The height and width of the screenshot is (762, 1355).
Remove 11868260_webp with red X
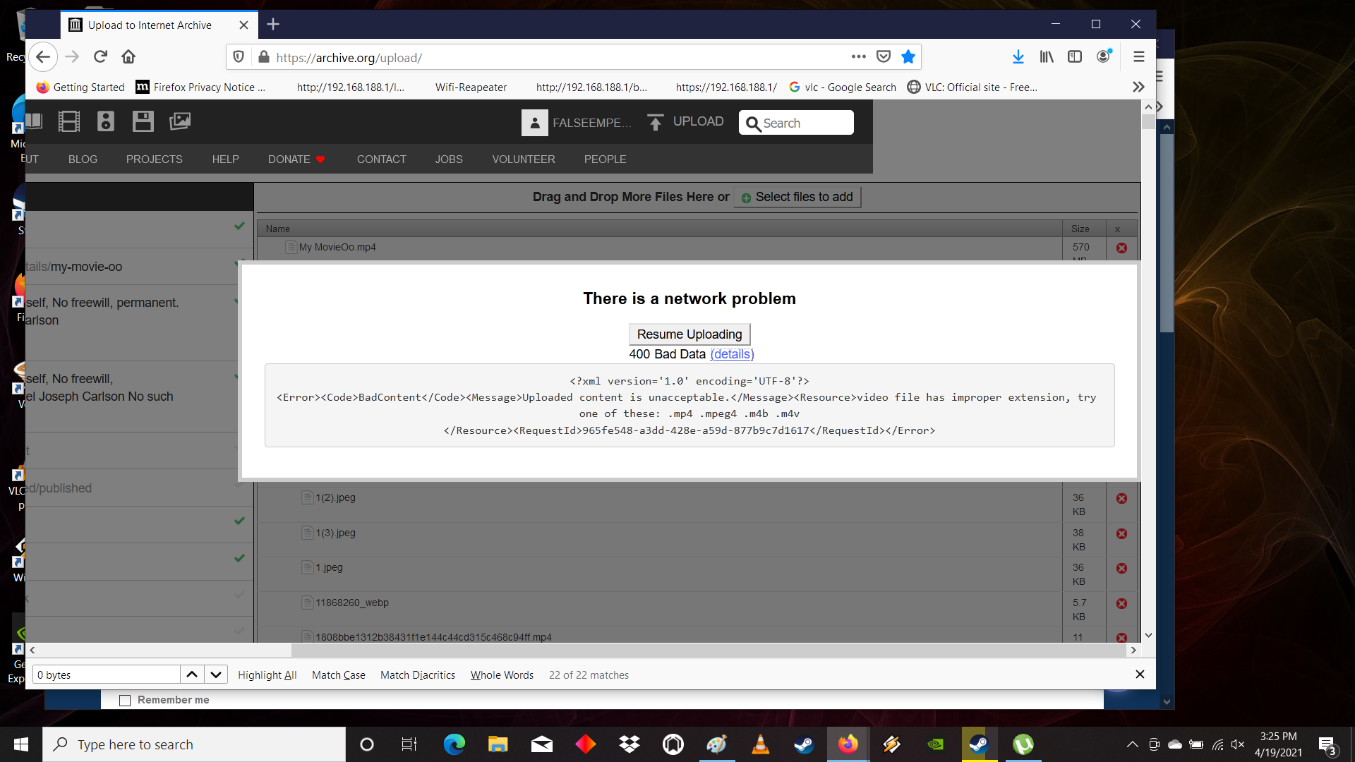pyautogui.click(x=1121, y=604)
